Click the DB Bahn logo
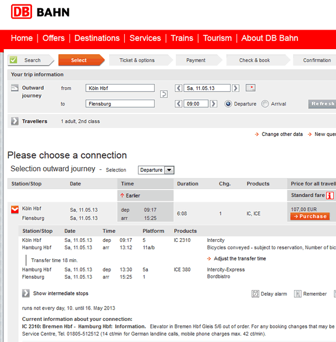The image size is (336, 342). pos(38,12)
